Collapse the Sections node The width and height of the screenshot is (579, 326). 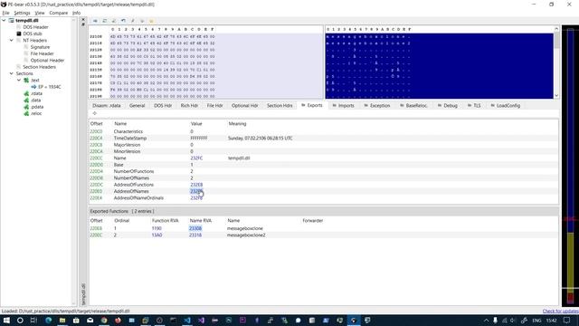click(x=12, y=73)
